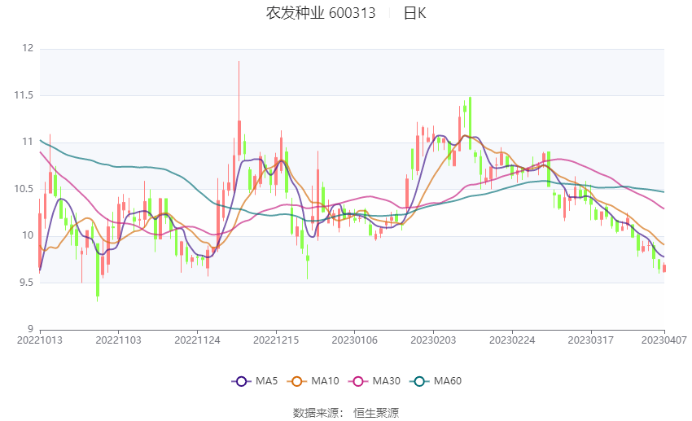Click the purple MA5 legend circle marker
Screen dimensions: 692x421
pos(240,381)
